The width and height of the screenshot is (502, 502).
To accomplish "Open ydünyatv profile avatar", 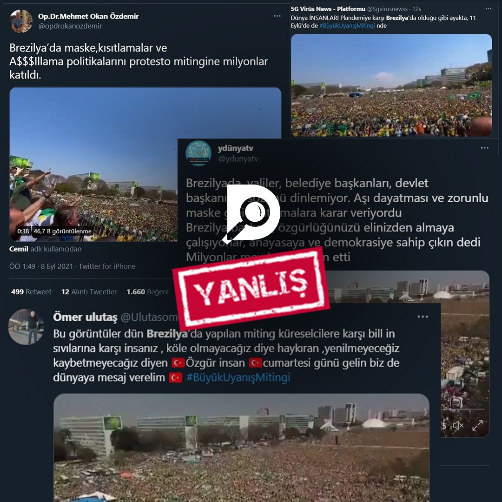I will pyautogui.click(x=198, y=153).
